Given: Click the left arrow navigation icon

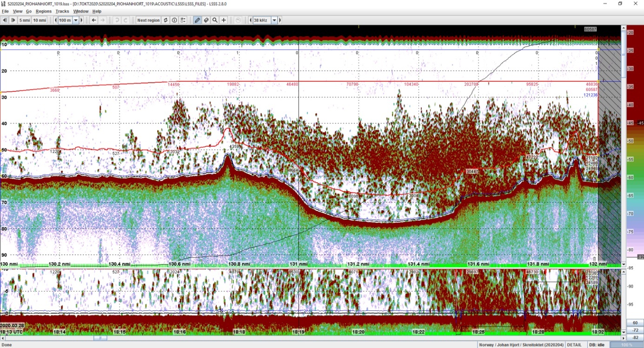Looking at the screenshot, I should [x=94, y=20].
